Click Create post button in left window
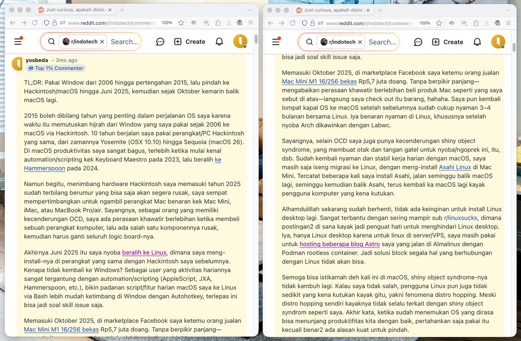 click(x=190, y=42)
